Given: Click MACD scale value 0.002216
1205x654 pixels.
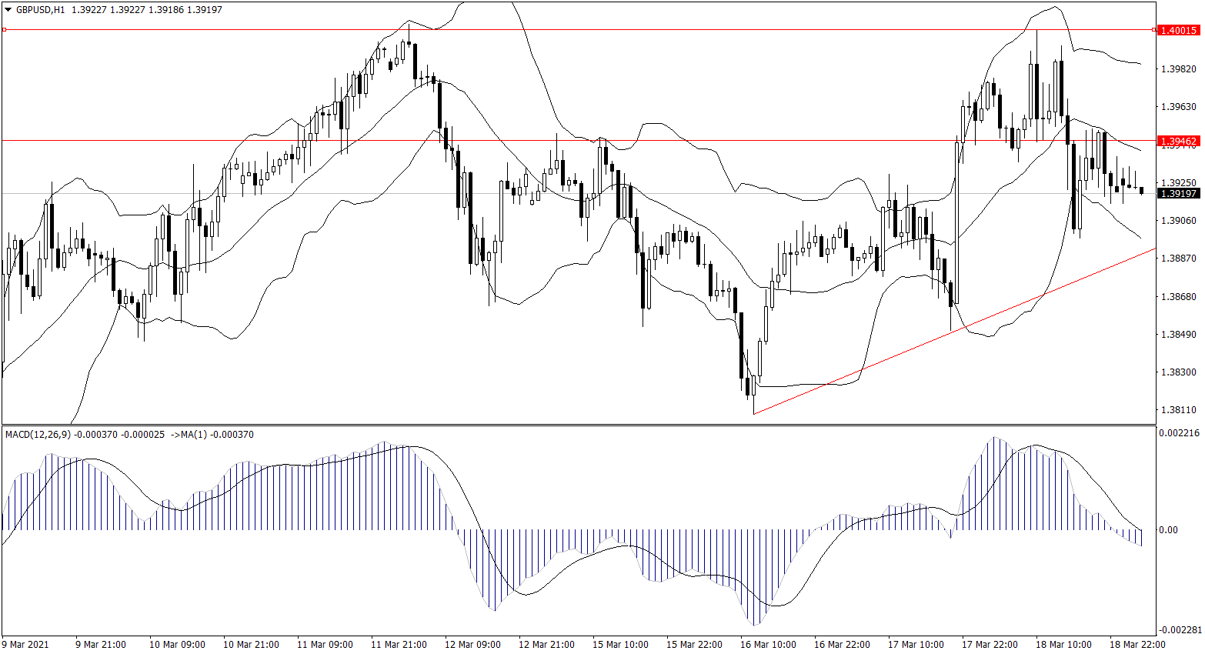Looking at the screenshot, I should 1178,433.
